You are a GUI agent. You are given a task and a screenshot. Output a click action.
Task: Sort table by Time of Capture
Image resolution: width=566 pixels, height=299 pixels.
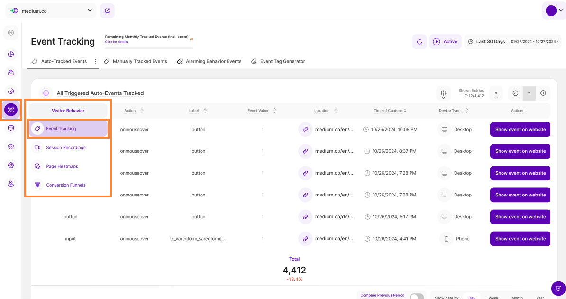(x=391, y=111)
